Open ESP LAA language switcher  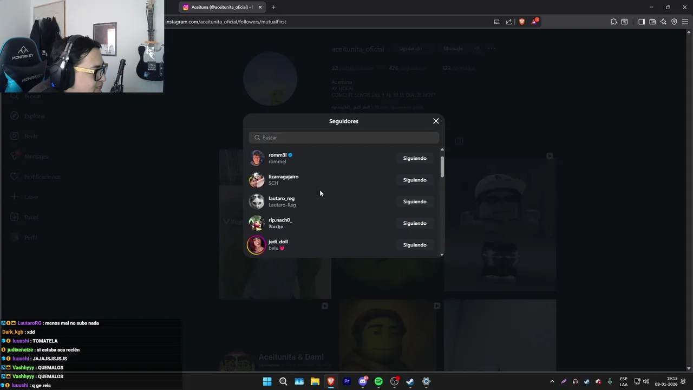tap(624, 381)
